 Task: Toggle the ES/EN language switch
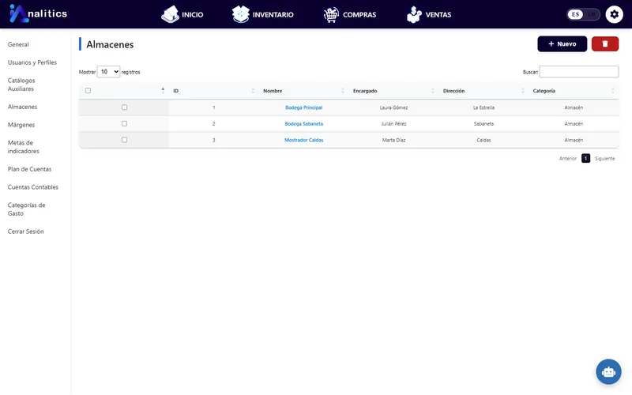coord(583,14)
